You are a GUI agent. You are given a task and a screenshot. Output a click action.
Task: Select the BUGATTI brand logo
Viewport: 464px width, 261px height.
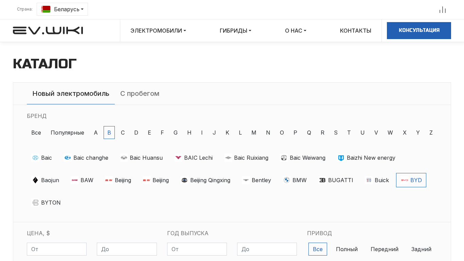322,180
